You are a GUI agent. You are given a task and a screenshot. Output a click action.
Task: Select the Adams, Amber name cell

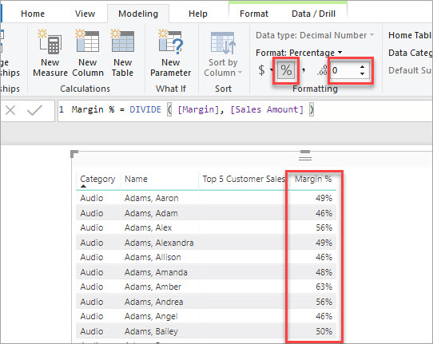153,287
